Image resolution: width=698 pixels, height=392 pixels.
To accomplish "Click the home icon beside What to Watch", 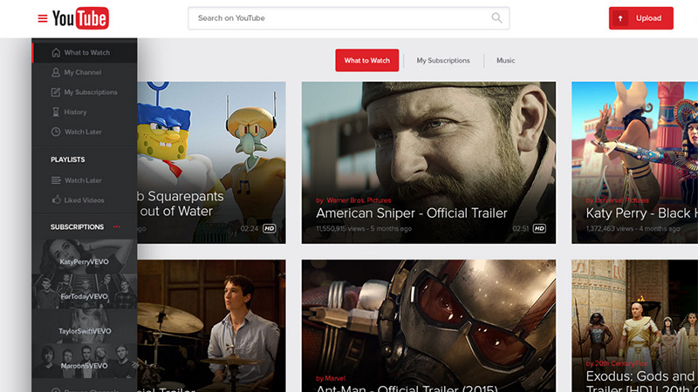I will 56,52.
